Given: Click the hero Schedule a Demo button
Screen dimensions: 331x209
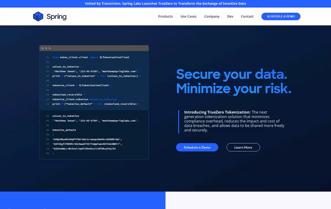Looking at the screenshot, I should coord(197,147).
